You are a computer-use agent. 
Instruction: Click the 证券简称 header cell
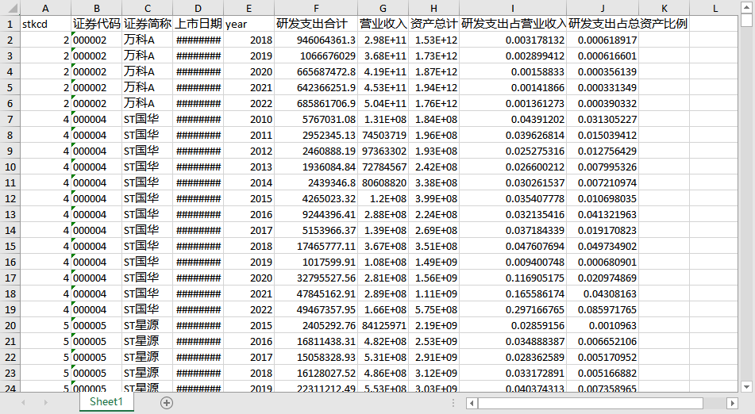[x=148, y=24]
